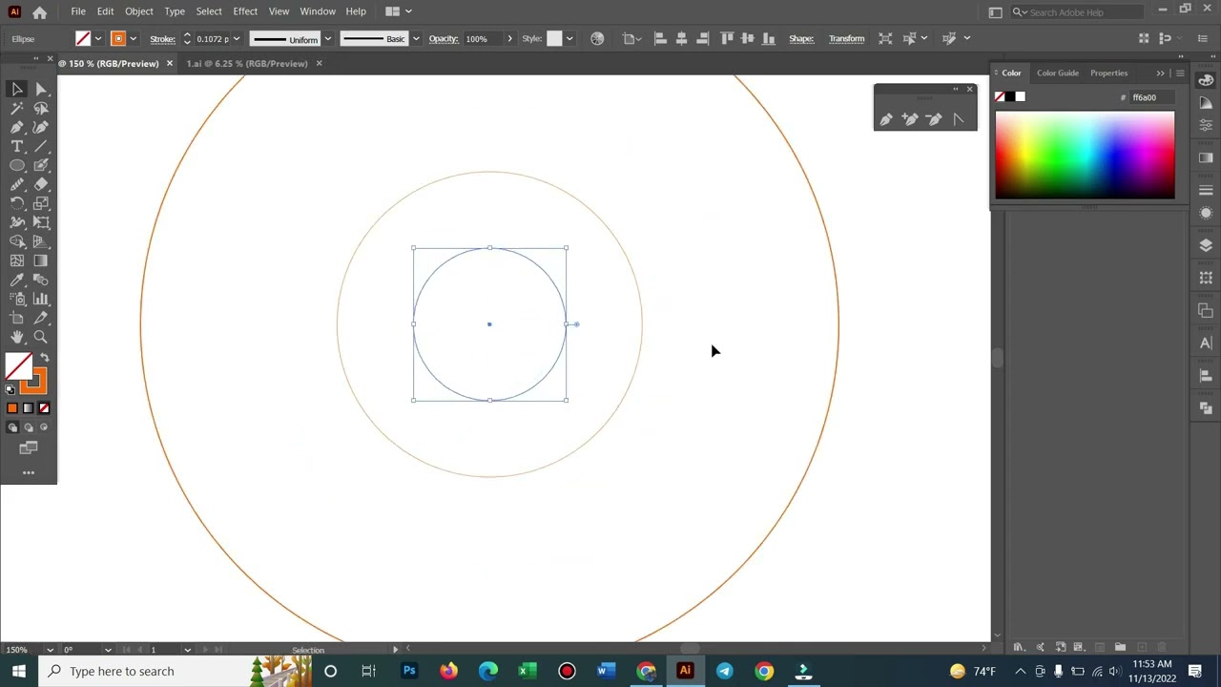
Task: Open the Artboards panel icon in dock
Action: [x=1206, y=311]
